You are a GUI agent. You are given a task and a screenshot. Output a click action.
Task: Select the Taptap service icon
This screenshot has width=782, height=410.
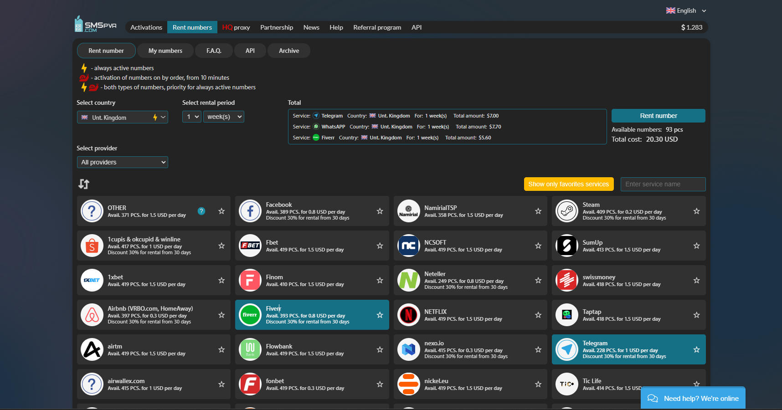tap(567, 315)
